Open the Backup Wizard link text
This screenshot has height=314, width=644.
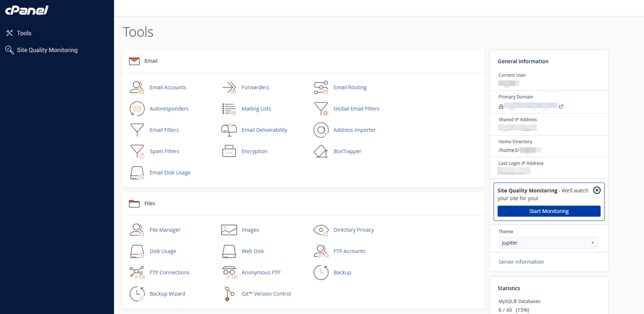pyautogui.click(x=167, y=294)
